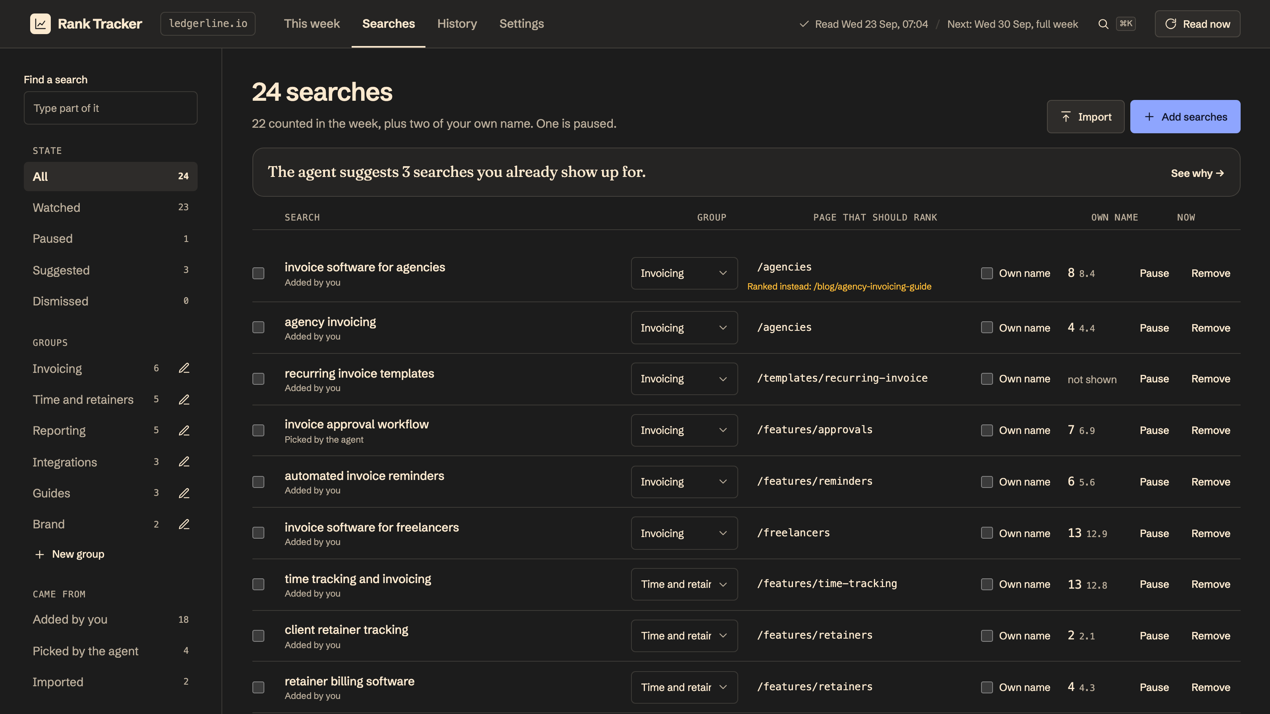Select the Searches tab
The height and width of the screenshot is (714, 1270).
pos(389,24)
